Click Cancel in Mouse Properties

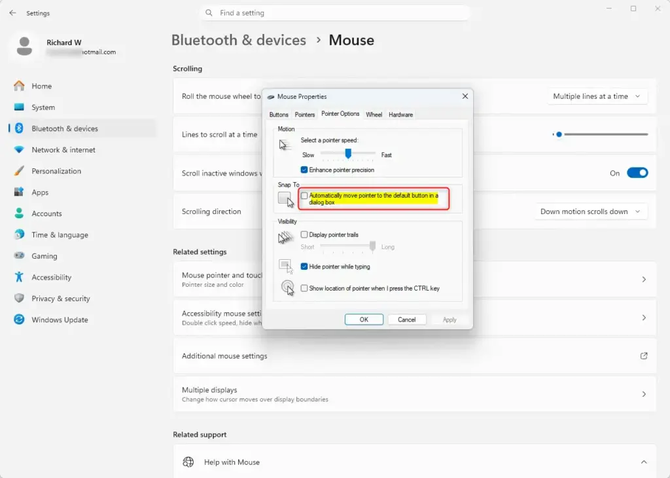pyautogui.click(x=406, y=320)
